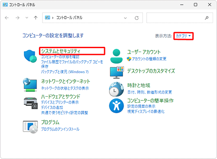Open the 時計と地域 clock globe icon

tap(116, 89)
